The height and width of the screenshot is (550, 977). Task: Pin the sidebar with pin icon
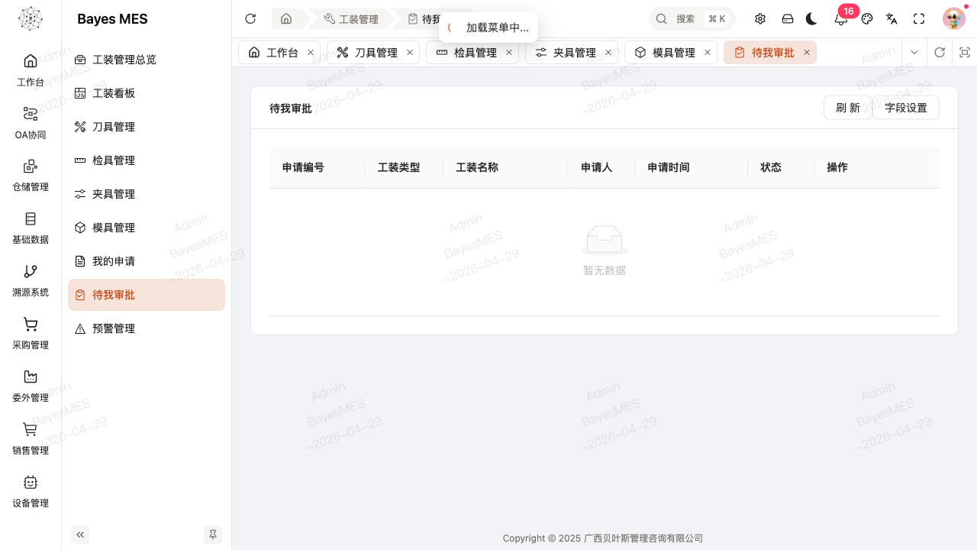click(x=213, y=535)
